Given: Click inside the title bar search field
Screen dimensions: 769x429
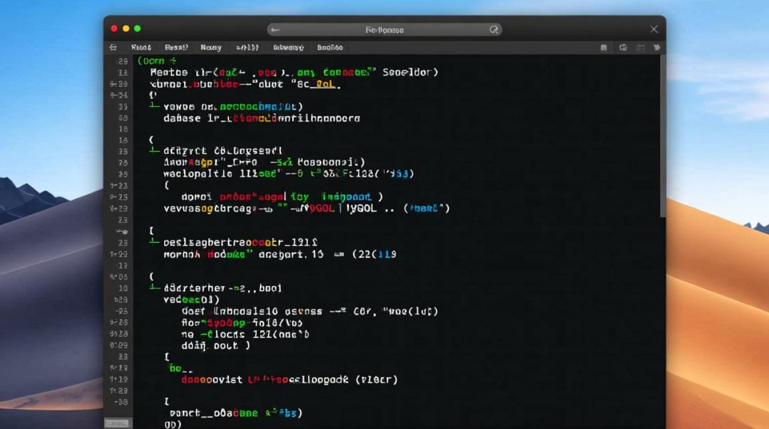Looking at the screenshot, I should [383, 29].
